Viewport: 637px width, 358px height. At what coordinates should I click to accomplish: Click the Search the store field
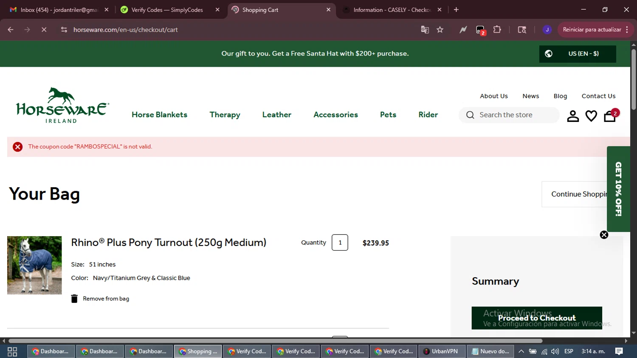[509, 115]
